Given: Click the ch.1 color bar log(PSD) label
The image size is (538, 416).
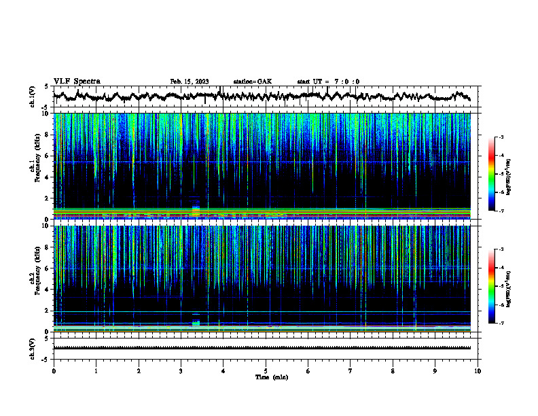Looking at the screenshot, I should pyautogui.click(x=509, y=177).
